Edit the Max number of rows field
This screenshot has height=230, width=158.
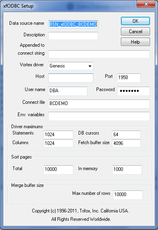(128, 195)
